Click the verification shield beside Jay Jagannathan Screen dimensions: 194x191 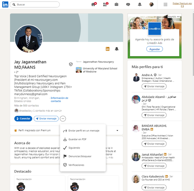click(71, 64)
